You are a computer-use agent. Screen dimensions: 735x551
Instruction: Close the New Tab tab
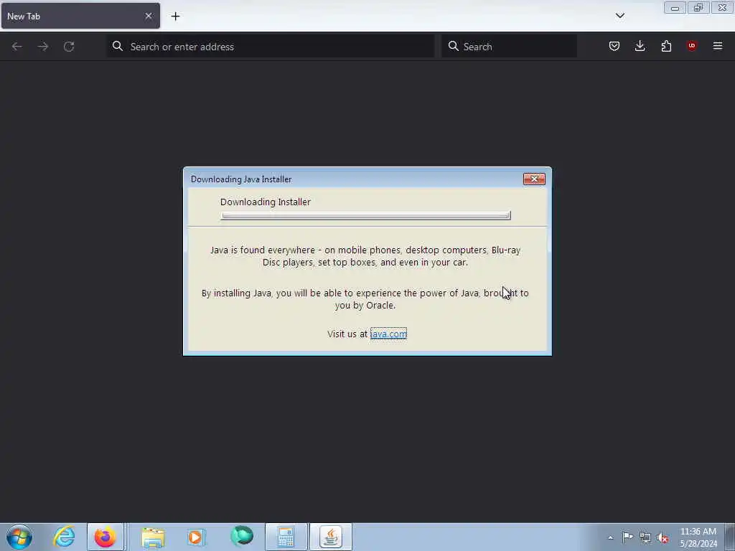pos(148,16)
